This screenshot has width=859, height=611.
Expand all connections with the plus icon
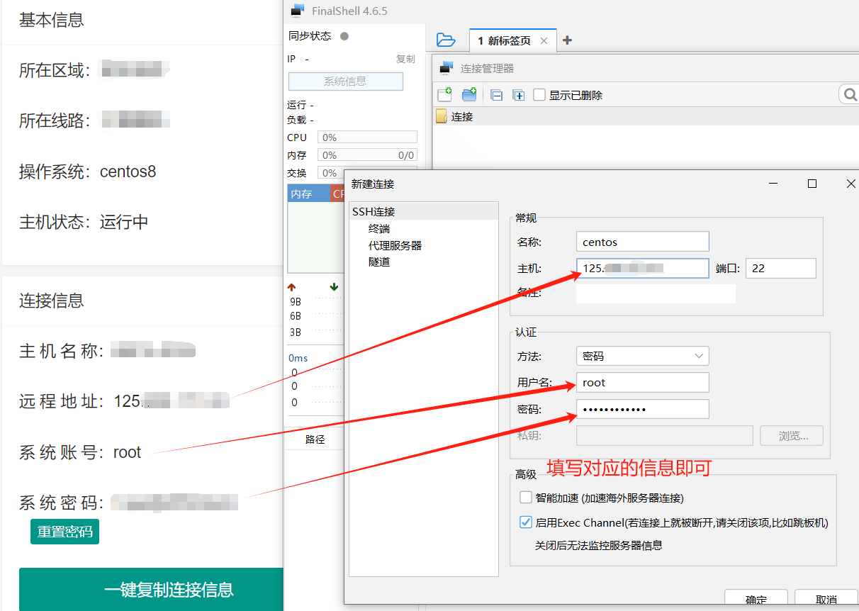click(519, 95)
